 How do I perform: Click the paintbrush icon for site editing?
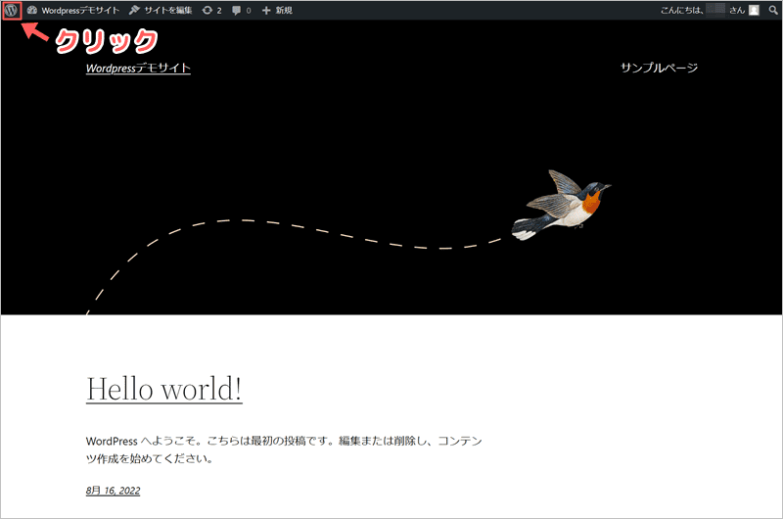134,10
